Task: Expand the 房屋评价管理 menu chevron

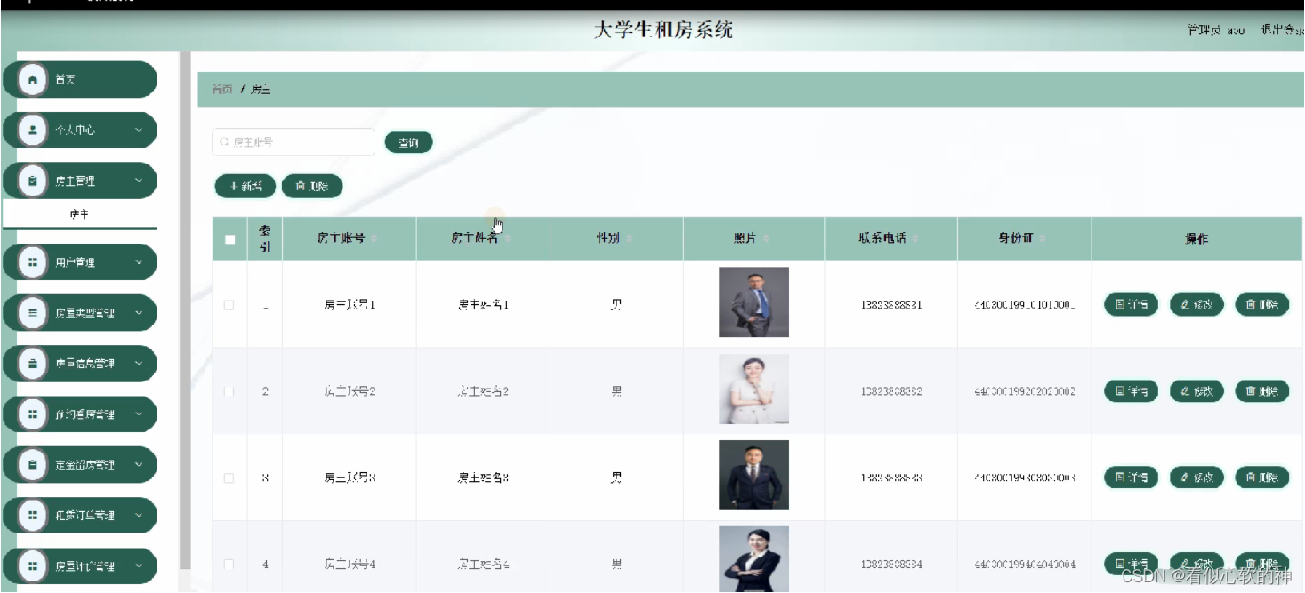Action: point(139,566)
